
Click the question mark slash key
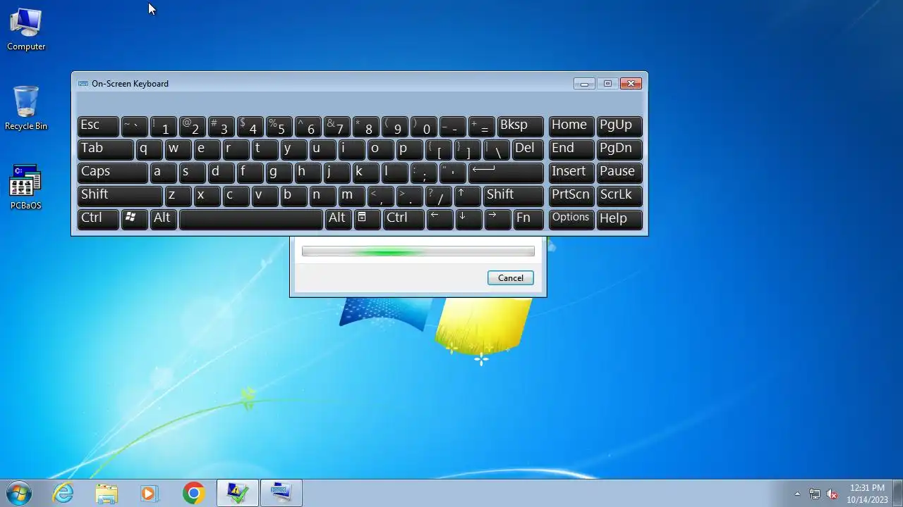coord(438,195)
